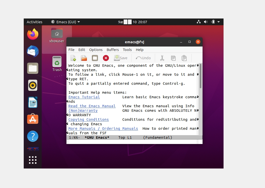Open Rhythmbox from the dock
The height and width of the screenshot is (188, 265).
click(33, 85)
